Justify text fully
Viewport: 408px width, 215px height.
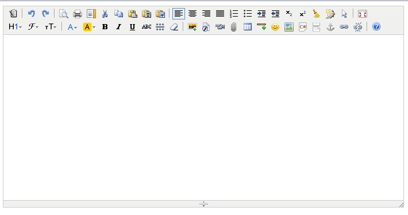[220, 14]
